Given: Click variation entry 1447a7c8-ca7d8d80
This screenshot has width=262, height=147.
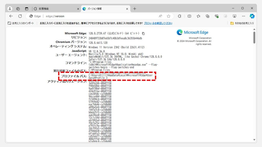Looking at the screenshot, I should click(x=100, y=110).
